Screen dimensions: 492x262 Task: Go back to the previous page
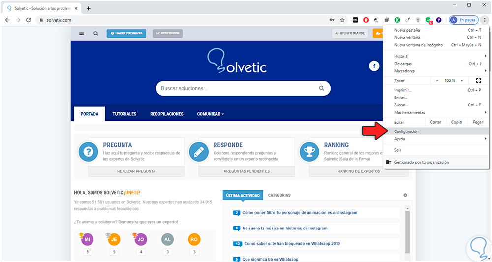(7, 20)
